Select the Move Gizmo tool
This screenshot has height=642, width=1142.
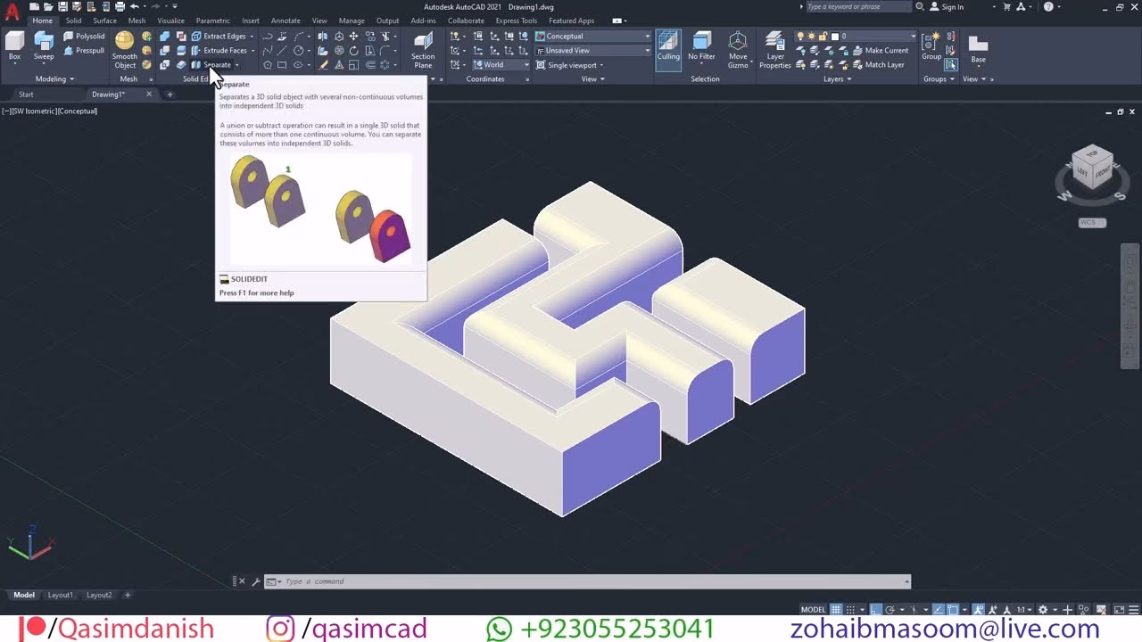738,50
